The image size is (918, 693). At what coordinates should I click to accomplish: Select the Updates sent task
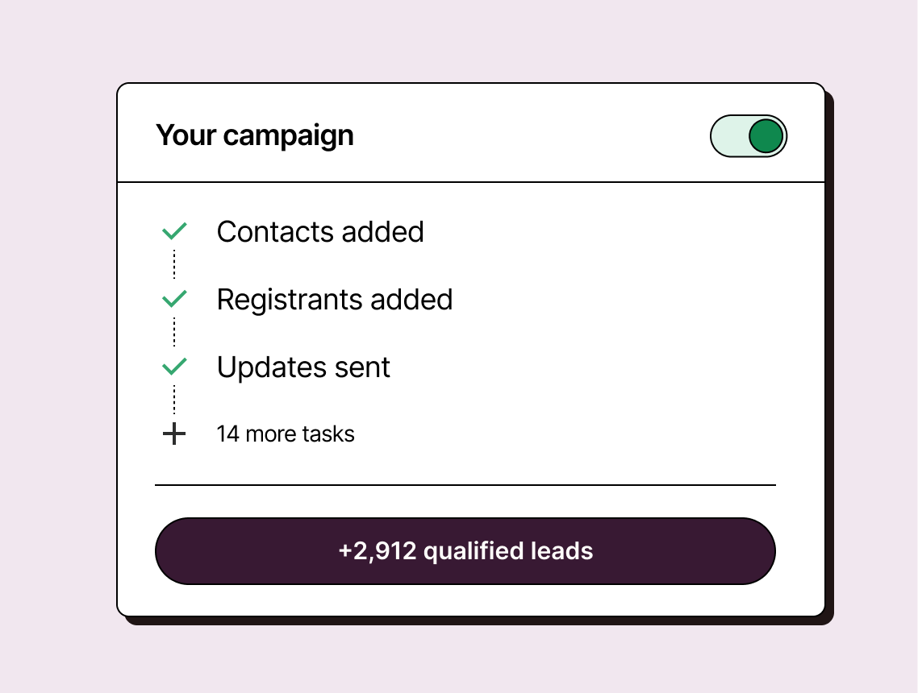click(303, 367)
